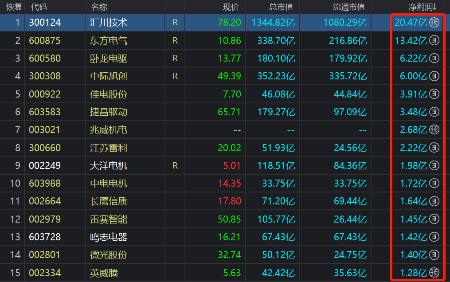This screenshot has height=282, width=450.
Task: Select stock name 汇川技术
Action: coord(109,22)
